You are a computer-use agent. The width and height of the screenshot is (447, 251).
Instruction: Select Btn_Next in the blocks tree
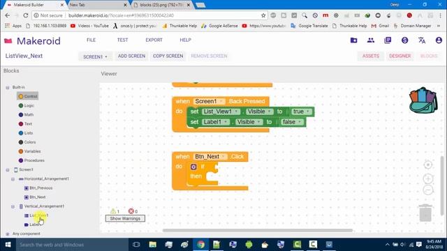[35, 197]
